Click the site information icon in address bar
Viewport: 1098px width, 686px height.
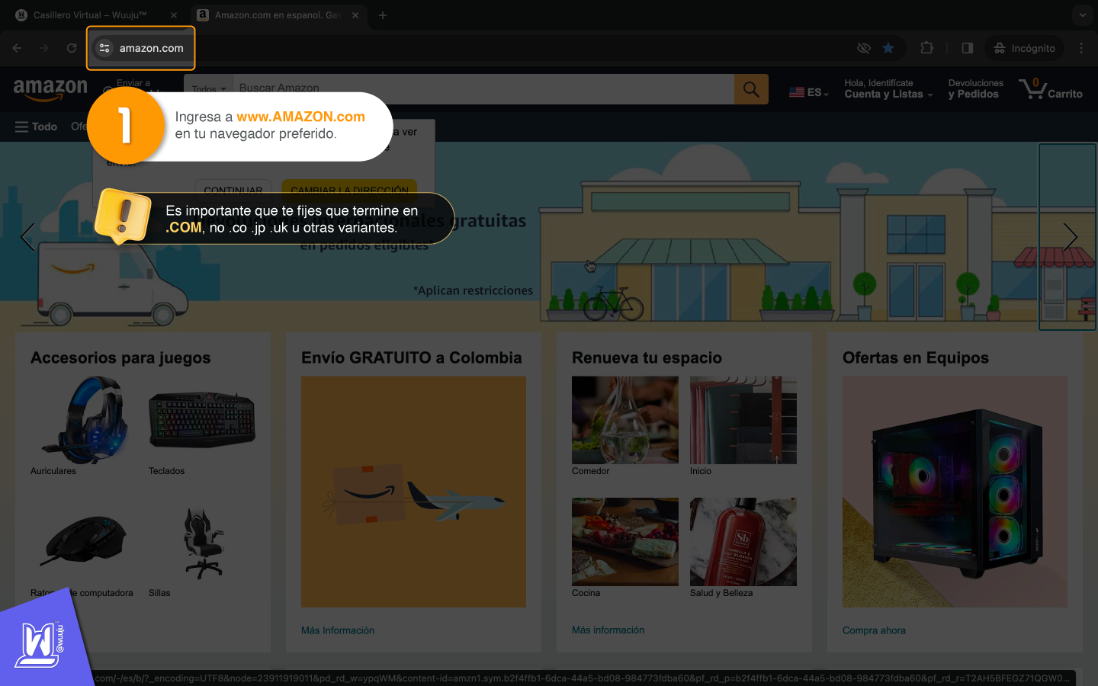[x=104, y=48]
